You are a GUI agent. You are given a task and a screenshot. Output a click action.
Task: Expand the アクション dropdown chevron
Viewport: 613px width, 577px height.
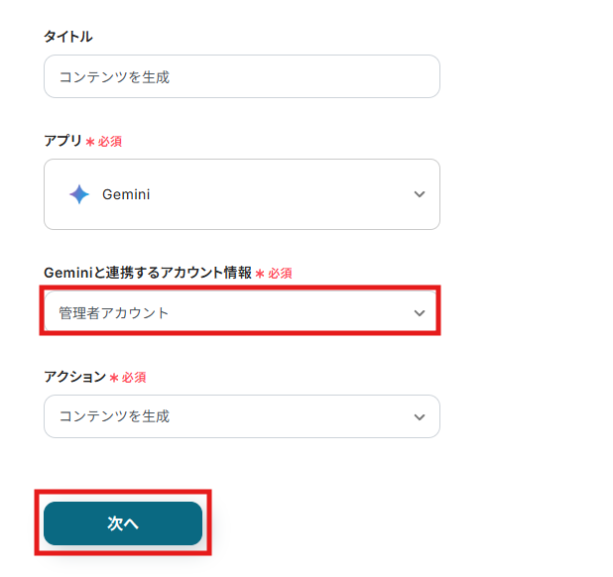point(419,416)
